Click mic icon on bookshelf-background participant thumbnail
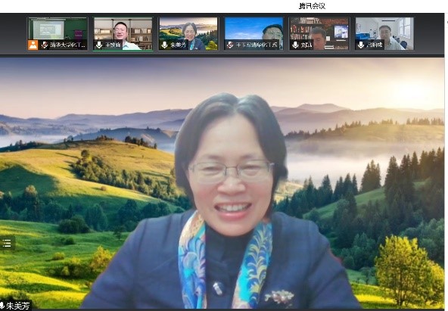448x311 pixels. 99,45
